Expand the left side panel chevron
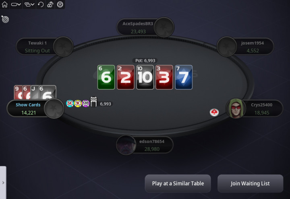The height and width of the screenshot is (199, 290). [3, 183]
